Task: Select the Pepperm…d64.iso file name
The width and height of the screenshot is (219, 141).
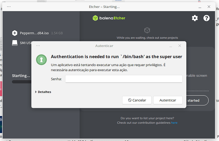Action: click(34, 33)
